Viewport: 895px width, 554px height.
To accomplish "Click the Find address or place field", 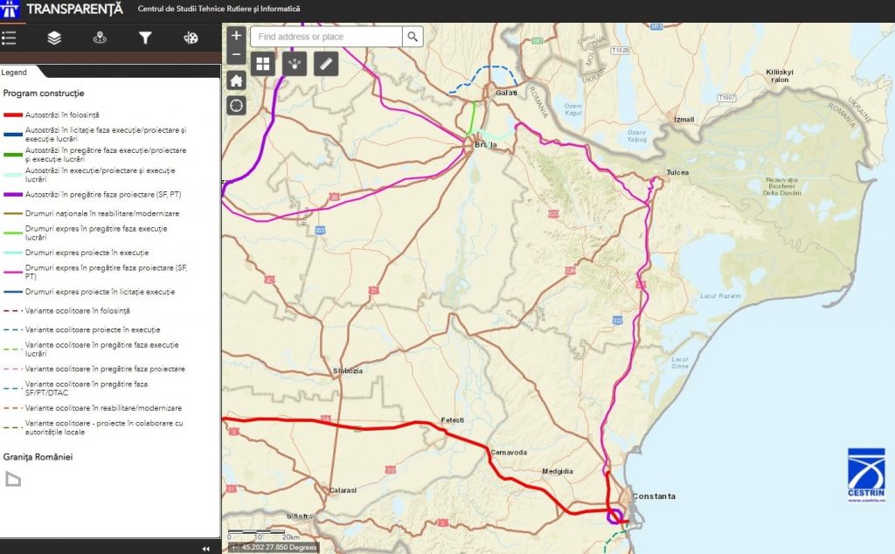I will click(326, 37).
